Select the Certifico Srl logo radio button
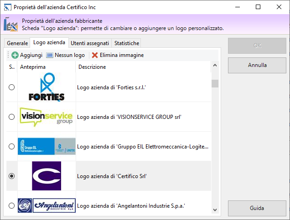Image resolution: width=290 pixels, height=220 pixels. click(12, 176)
